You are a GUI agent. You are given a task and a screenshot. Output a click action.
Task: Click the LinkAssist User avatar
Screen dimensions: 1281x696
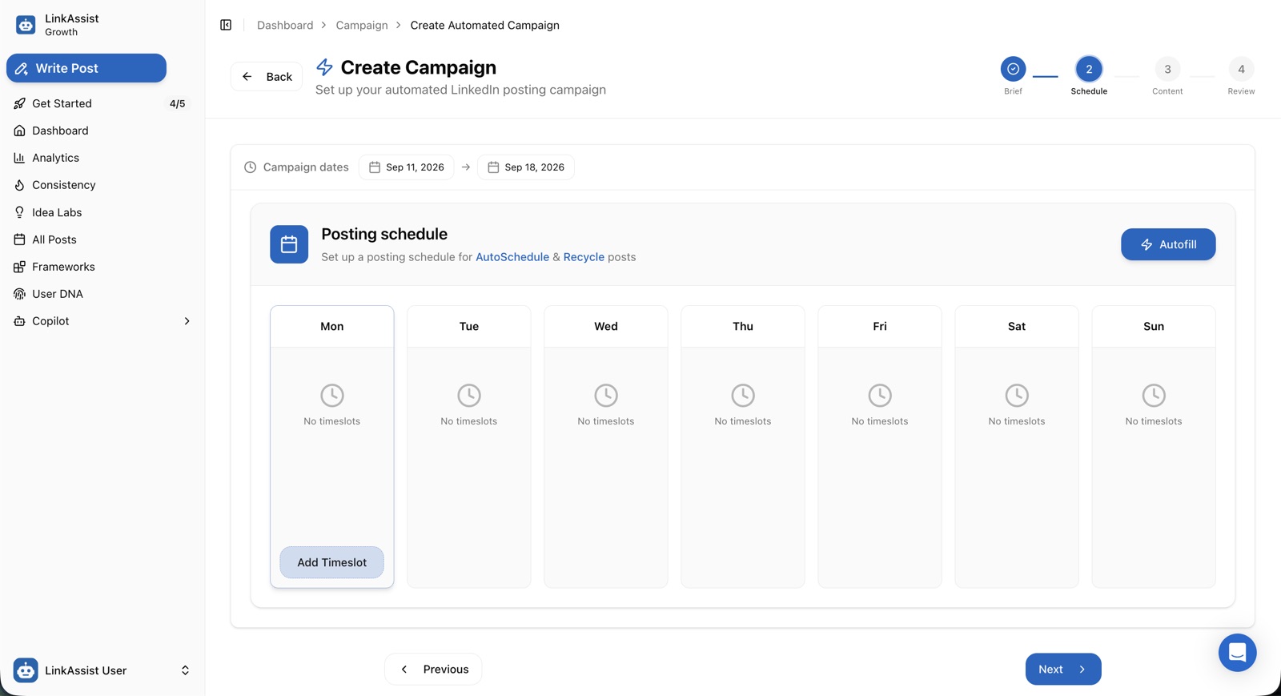[x=26, y=670]
